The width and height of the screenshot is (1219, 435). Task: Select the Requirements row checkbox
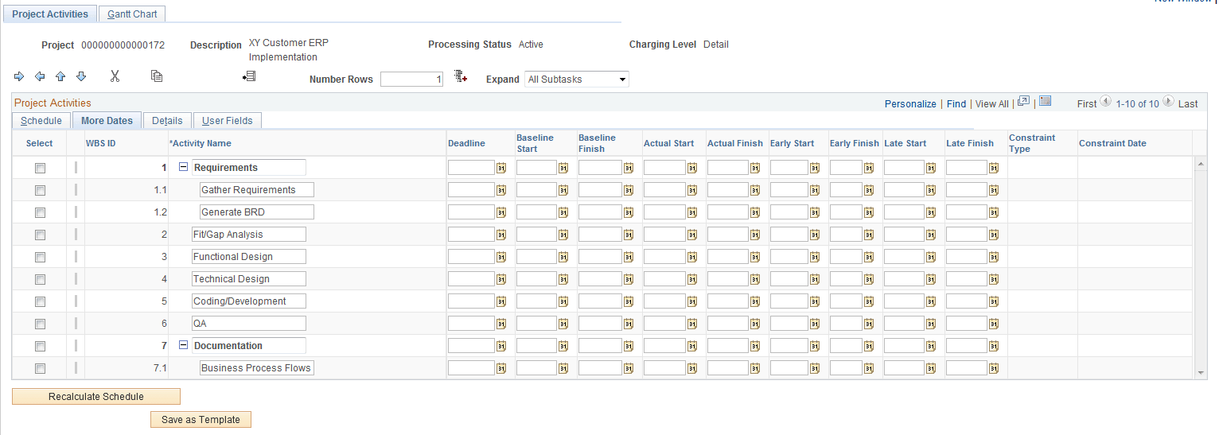pos(40,168)
